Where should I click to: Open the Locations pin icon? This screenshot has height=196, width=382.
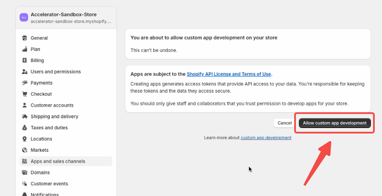(24, 139)
